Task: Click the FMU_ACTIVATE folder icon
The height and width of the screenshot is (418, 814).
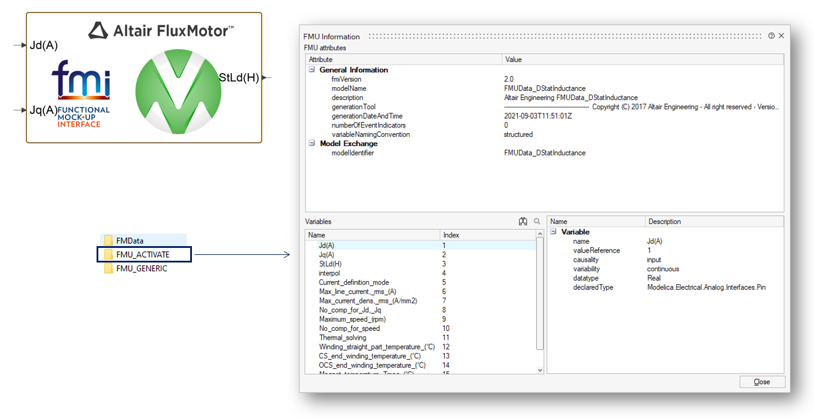Action: 108,254
